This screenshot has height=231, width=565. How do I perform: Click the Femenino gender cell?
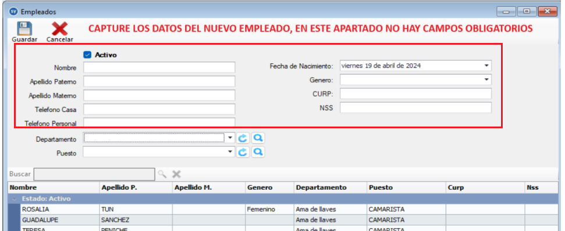[x=270, y=209]
